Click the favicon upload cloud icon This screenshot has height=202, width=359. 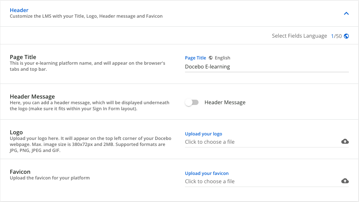coord(345,181)
